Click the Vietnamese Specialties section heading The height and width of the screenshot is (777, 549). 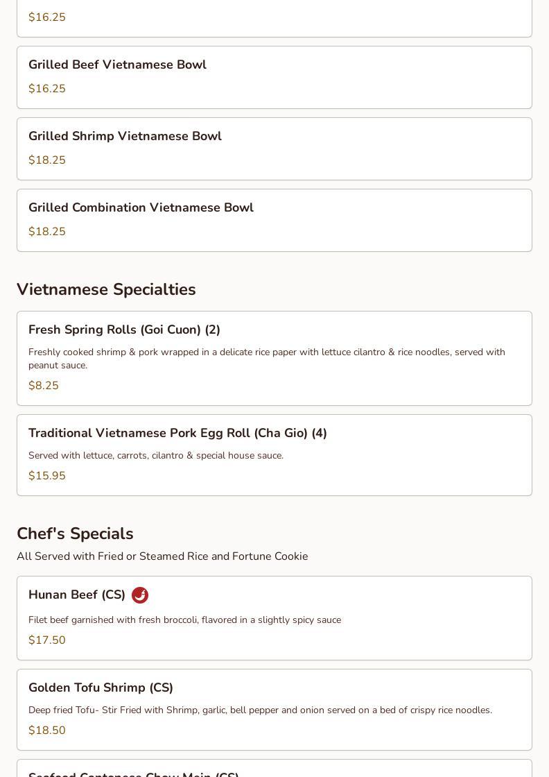[106, 289]
